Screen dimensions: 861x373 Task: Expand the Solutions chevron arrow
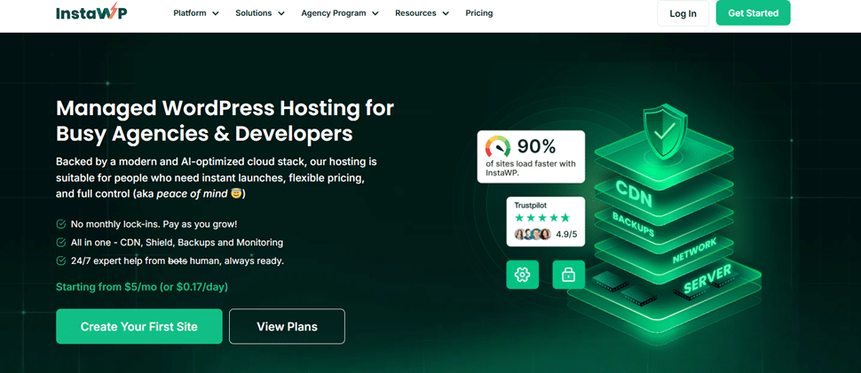pos(281,13)
